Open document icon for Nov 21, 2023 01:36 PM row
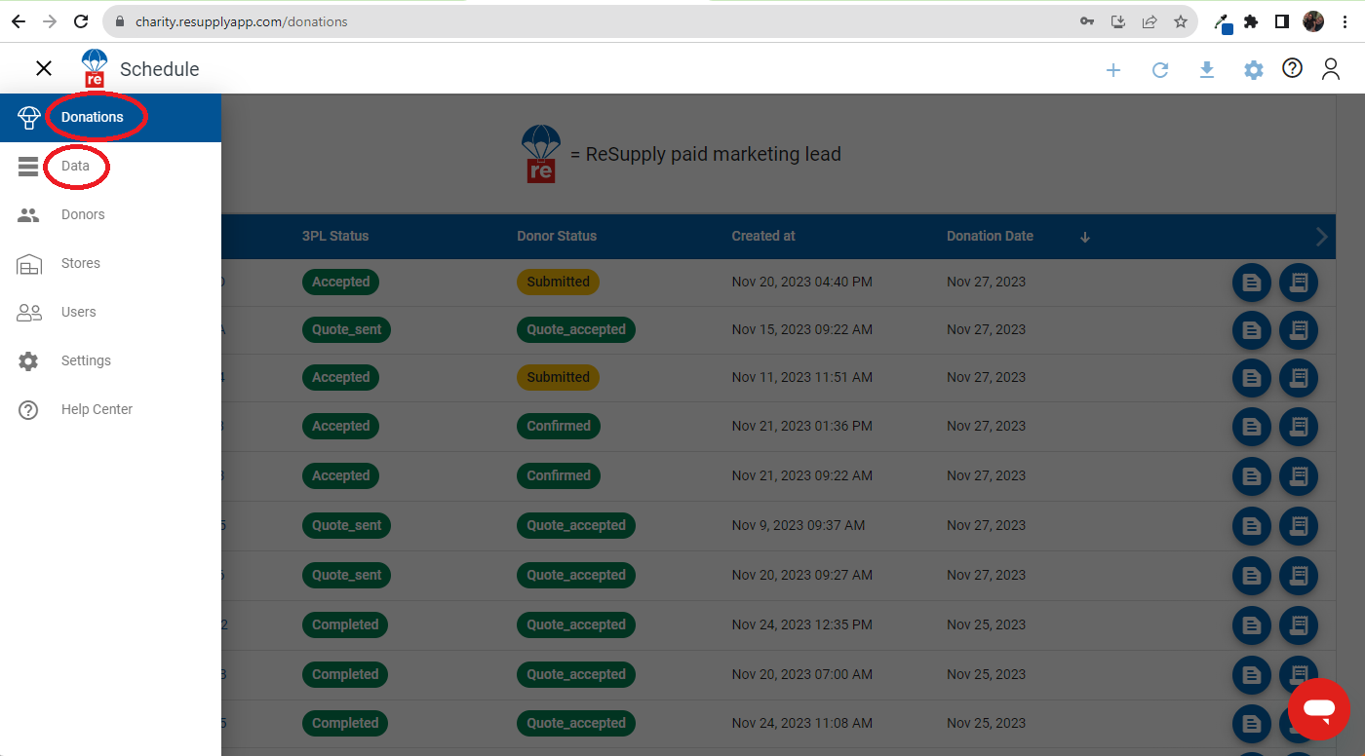This screenshot has height=756, width=1365. pyautogui.click(x=1252, y=428)
